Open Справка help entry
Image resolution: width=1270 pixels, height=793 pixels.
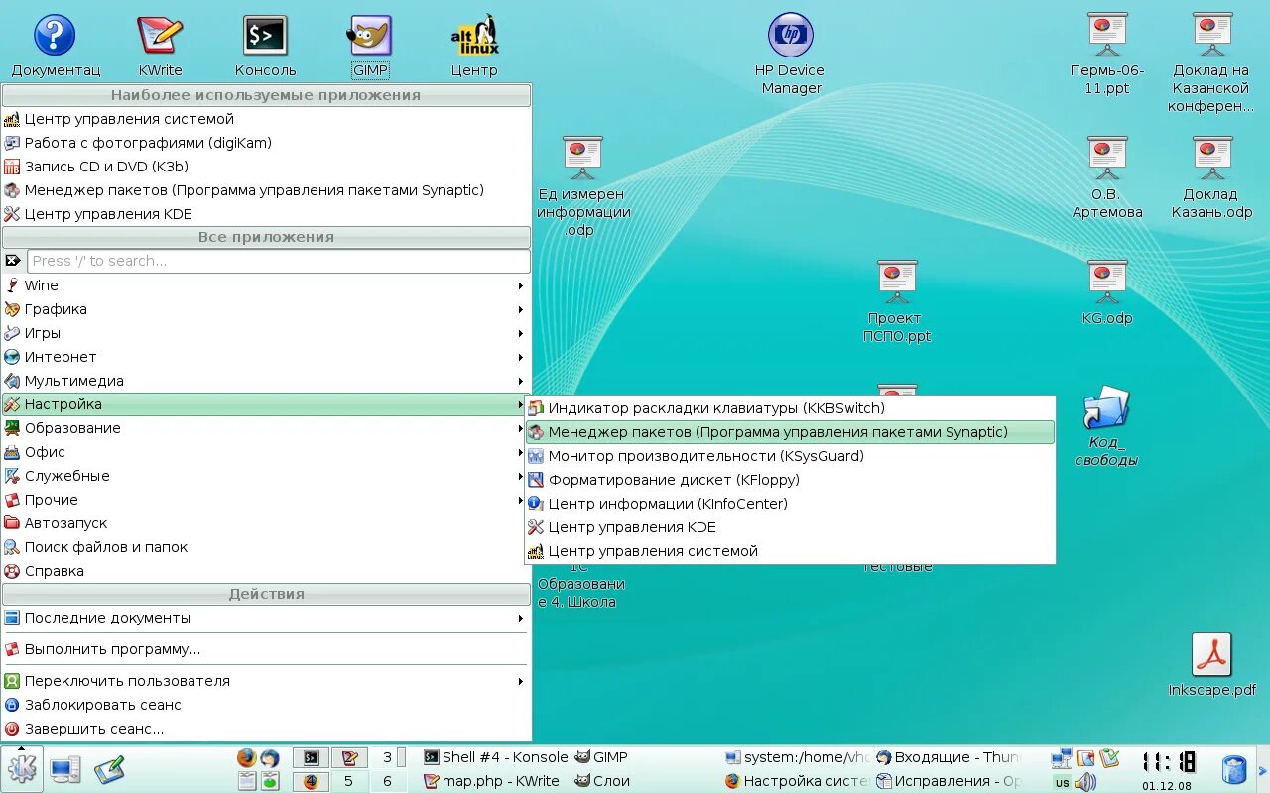click(266, 571)
